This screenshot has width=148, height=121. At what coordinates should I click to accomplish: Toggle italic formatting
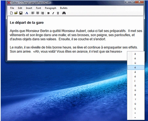(x=53, y=13)
